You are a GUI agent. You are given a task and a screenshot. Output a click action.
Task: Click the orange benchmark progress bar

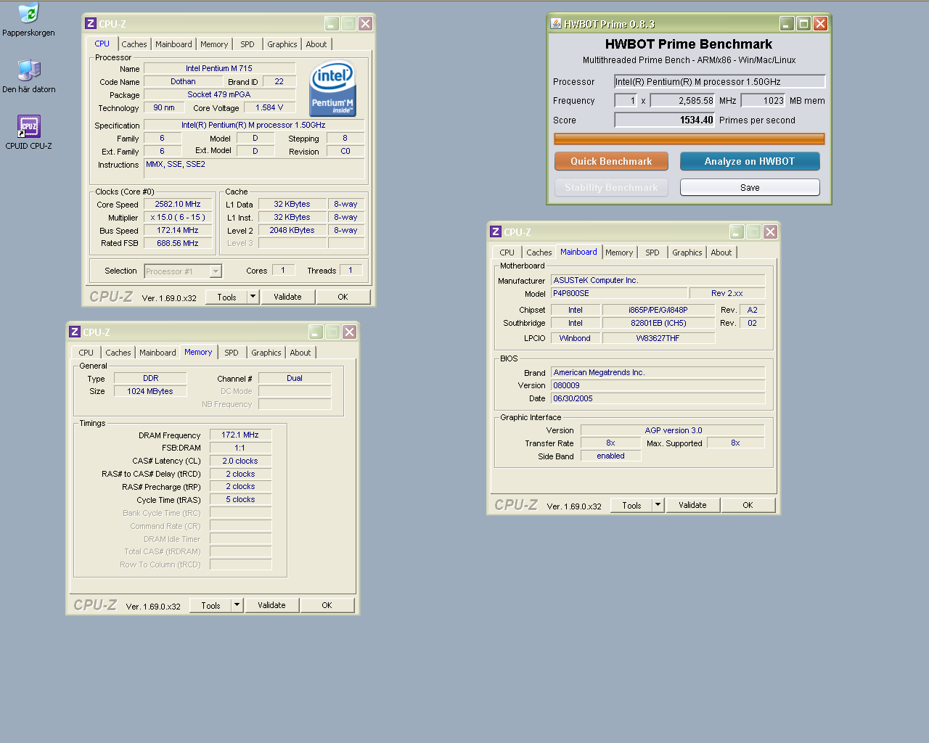coord(689,139)
